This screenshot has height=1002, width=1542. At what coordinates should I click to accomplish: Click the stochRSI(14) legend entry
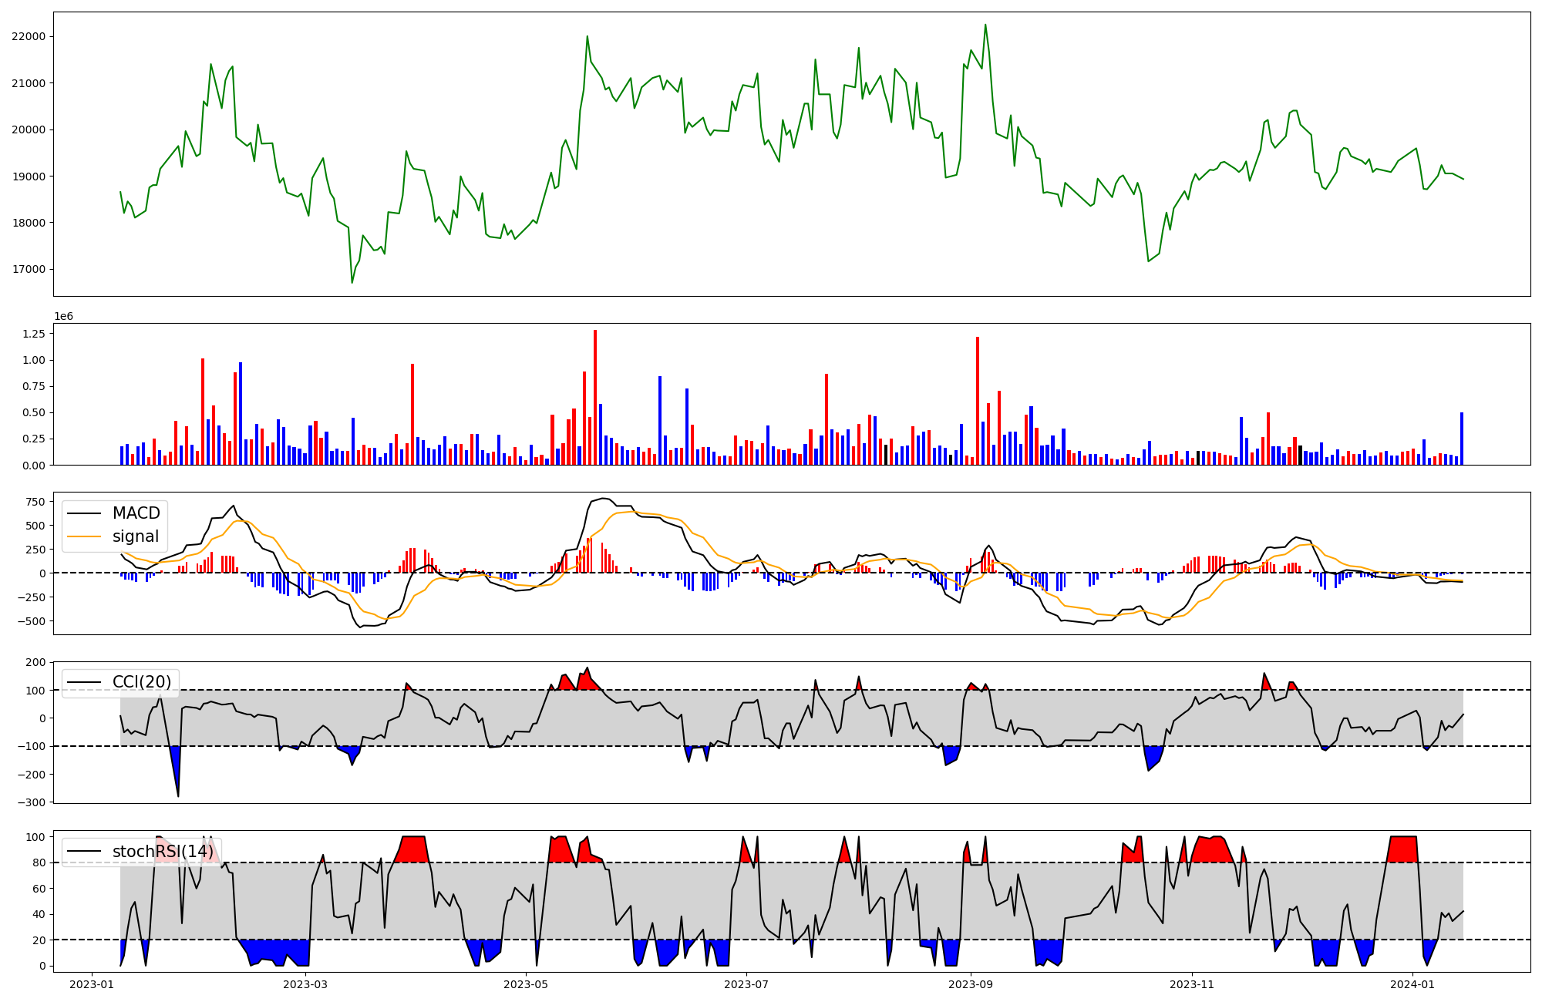[x=162, y=852]
